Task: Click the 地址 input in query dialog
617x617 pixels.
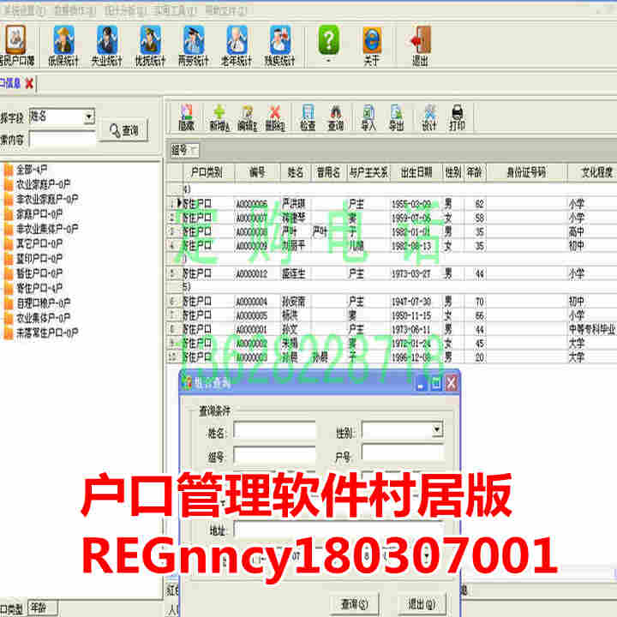Action: click(339, 530)
